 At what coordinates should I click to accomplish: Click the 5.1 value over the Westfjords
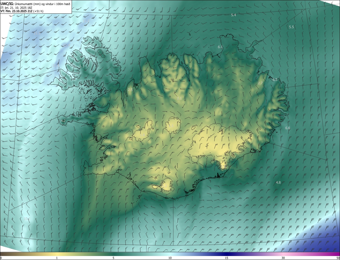[82, 66]
